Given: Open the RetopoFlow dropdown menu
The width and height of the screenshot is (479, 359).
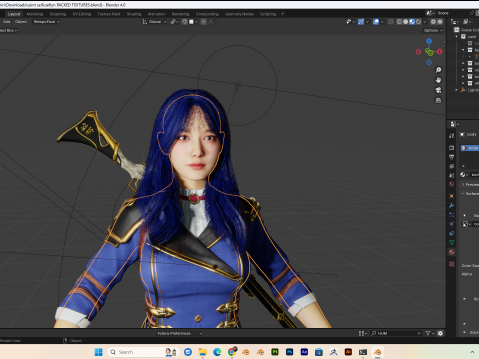Looking at the screenshot, I should (x=46, y=22).
